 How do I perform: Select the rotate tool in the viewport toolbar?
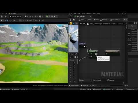(x=9, y=20)
